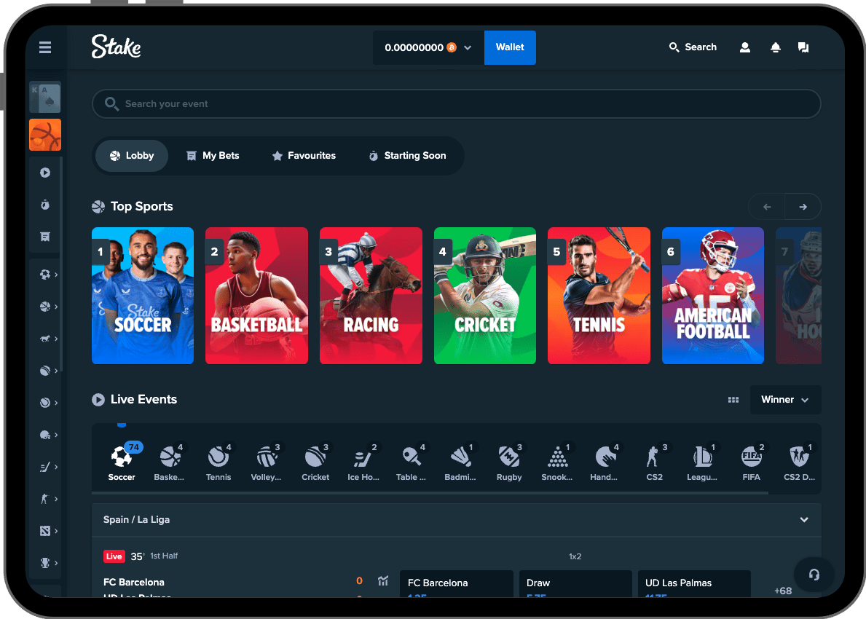This screenshot has width=866, height=619.
Task: Toggle the live events grid view
Action: [x=733, y=400]
